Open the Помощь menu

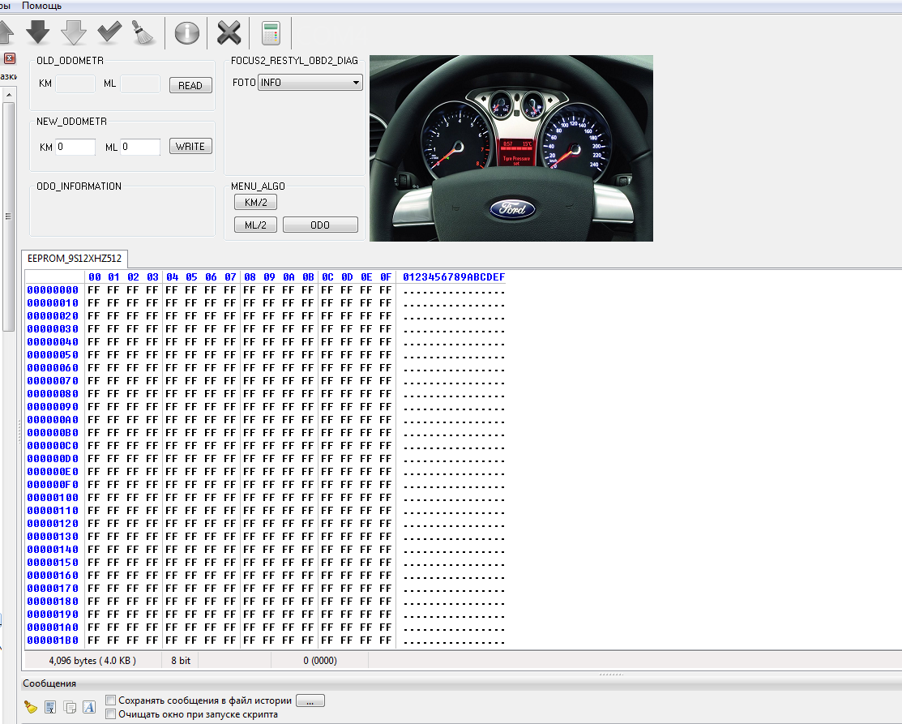(x=41, y=6)
